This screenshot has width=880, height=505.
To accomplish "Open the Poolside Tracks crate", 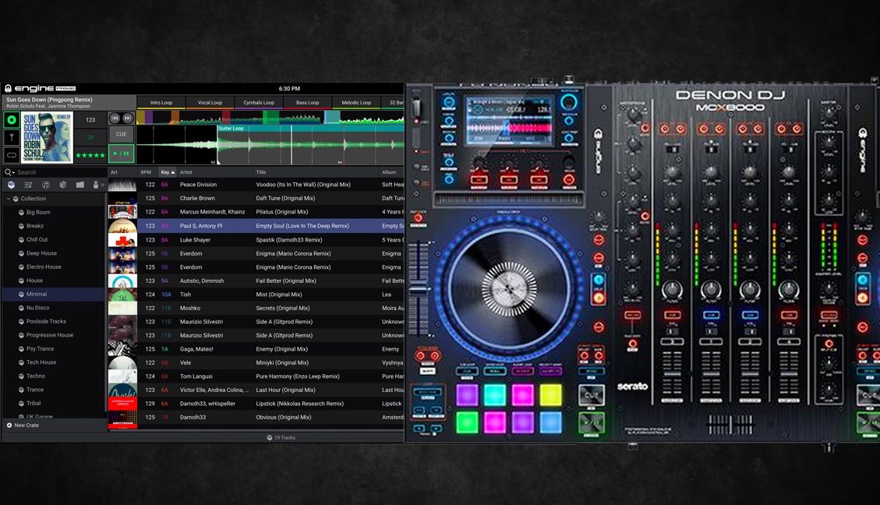I will [46, 322].
